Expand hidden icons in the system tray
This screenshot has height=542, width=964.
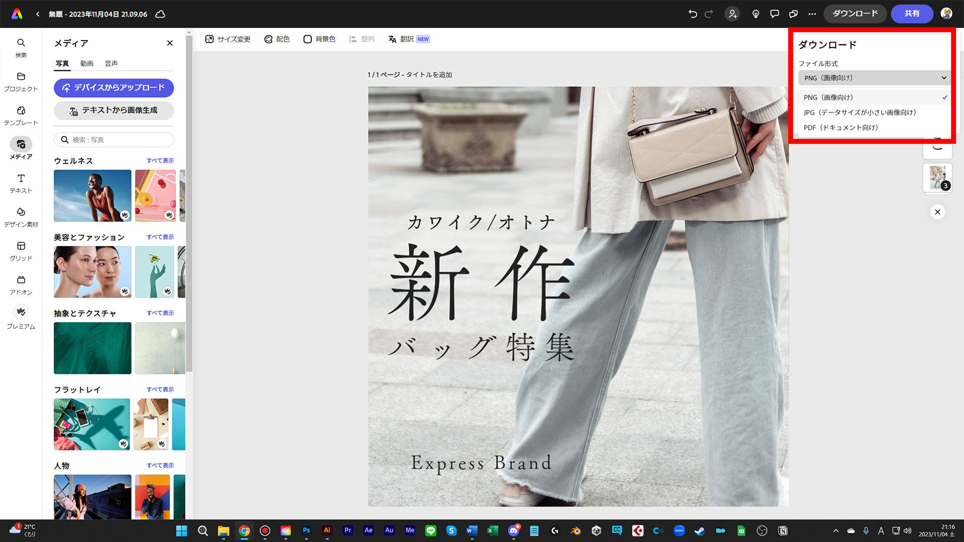tap(836, 530)
